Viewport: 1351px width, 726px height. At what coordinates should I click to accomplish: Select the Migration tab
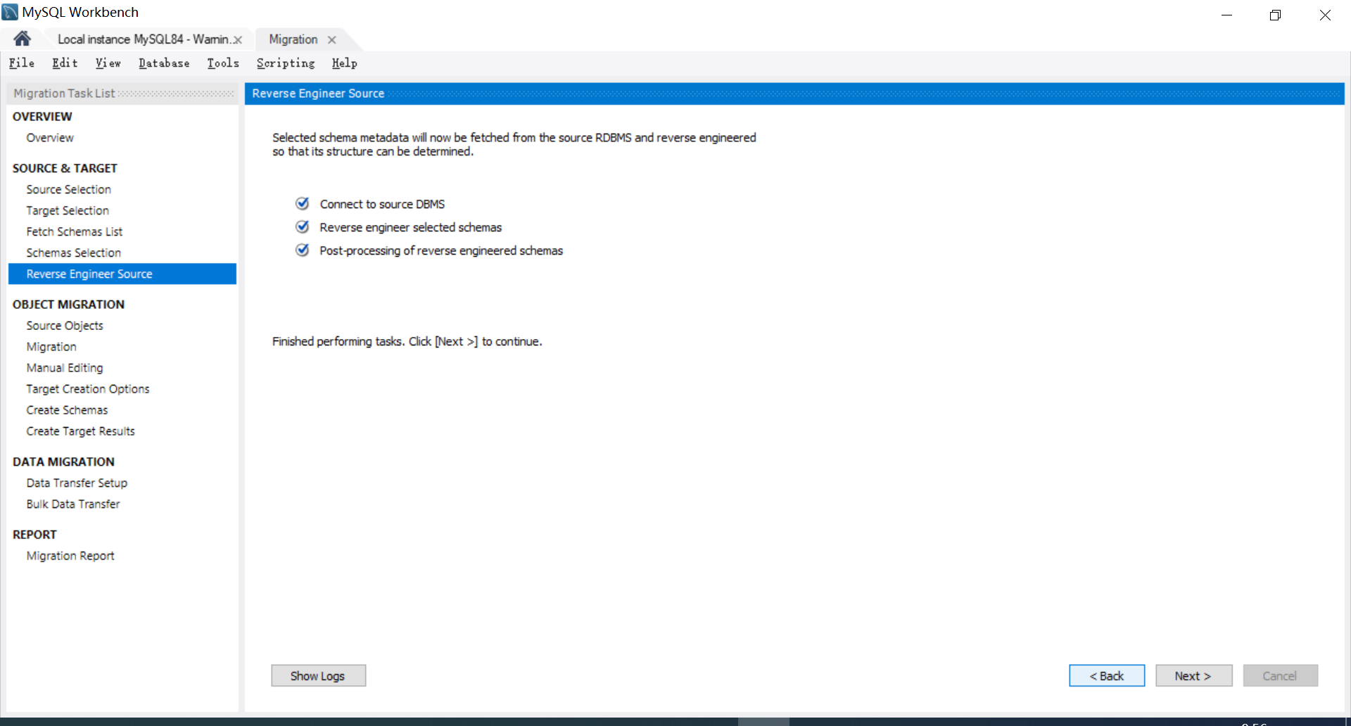coord(293,39)
